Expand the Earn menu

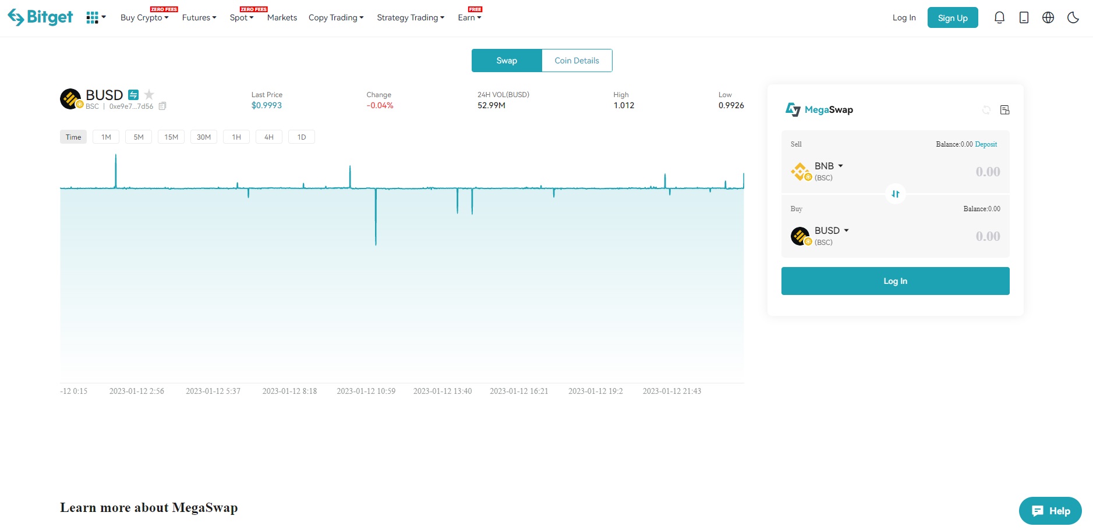click(x=469, y=17)
